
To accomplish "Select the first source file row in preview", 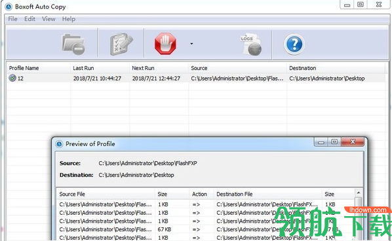I will [206, 204].
